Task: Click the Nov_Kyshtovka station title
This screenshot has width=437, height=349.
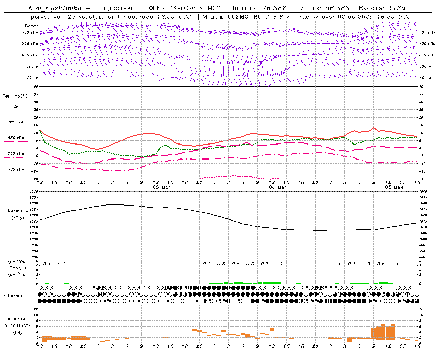Action: [x=55, y=8]
